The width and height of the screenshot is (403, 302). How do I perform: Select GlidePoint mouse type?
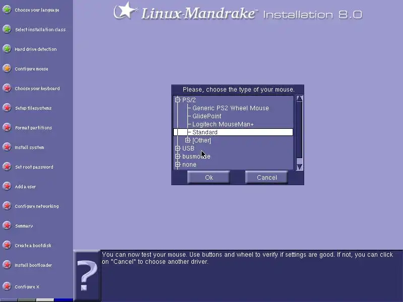207,116
